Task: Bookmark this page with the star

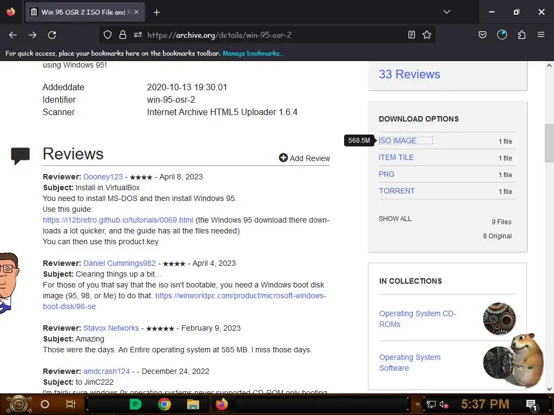Action: 427,35
